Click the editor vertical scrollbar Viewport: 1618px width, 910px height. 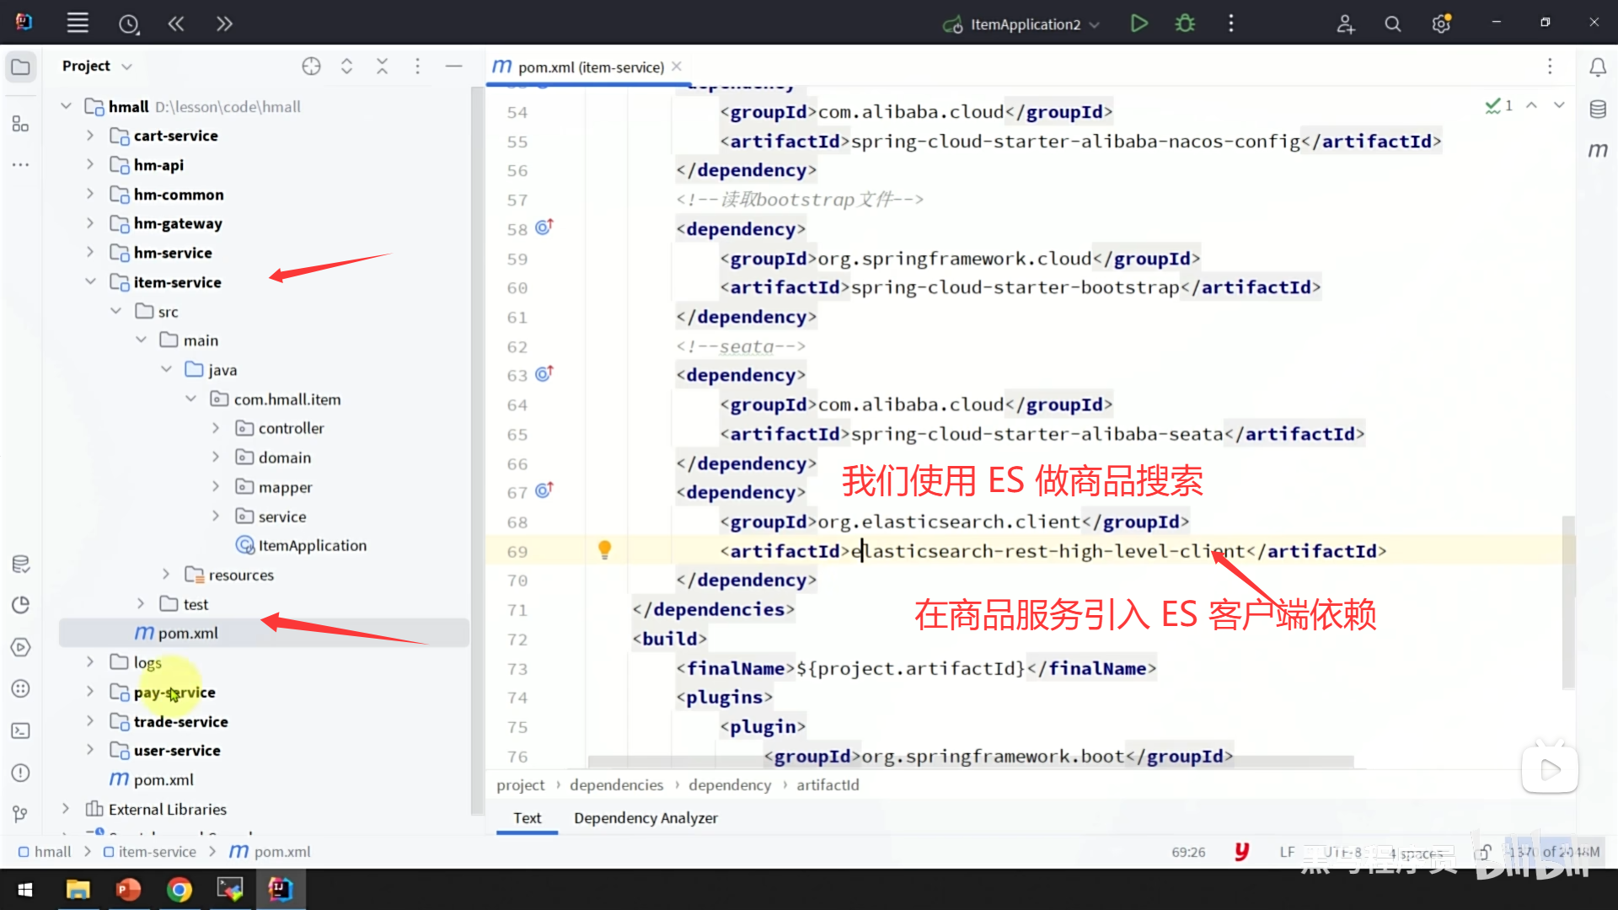(1567, 602)
